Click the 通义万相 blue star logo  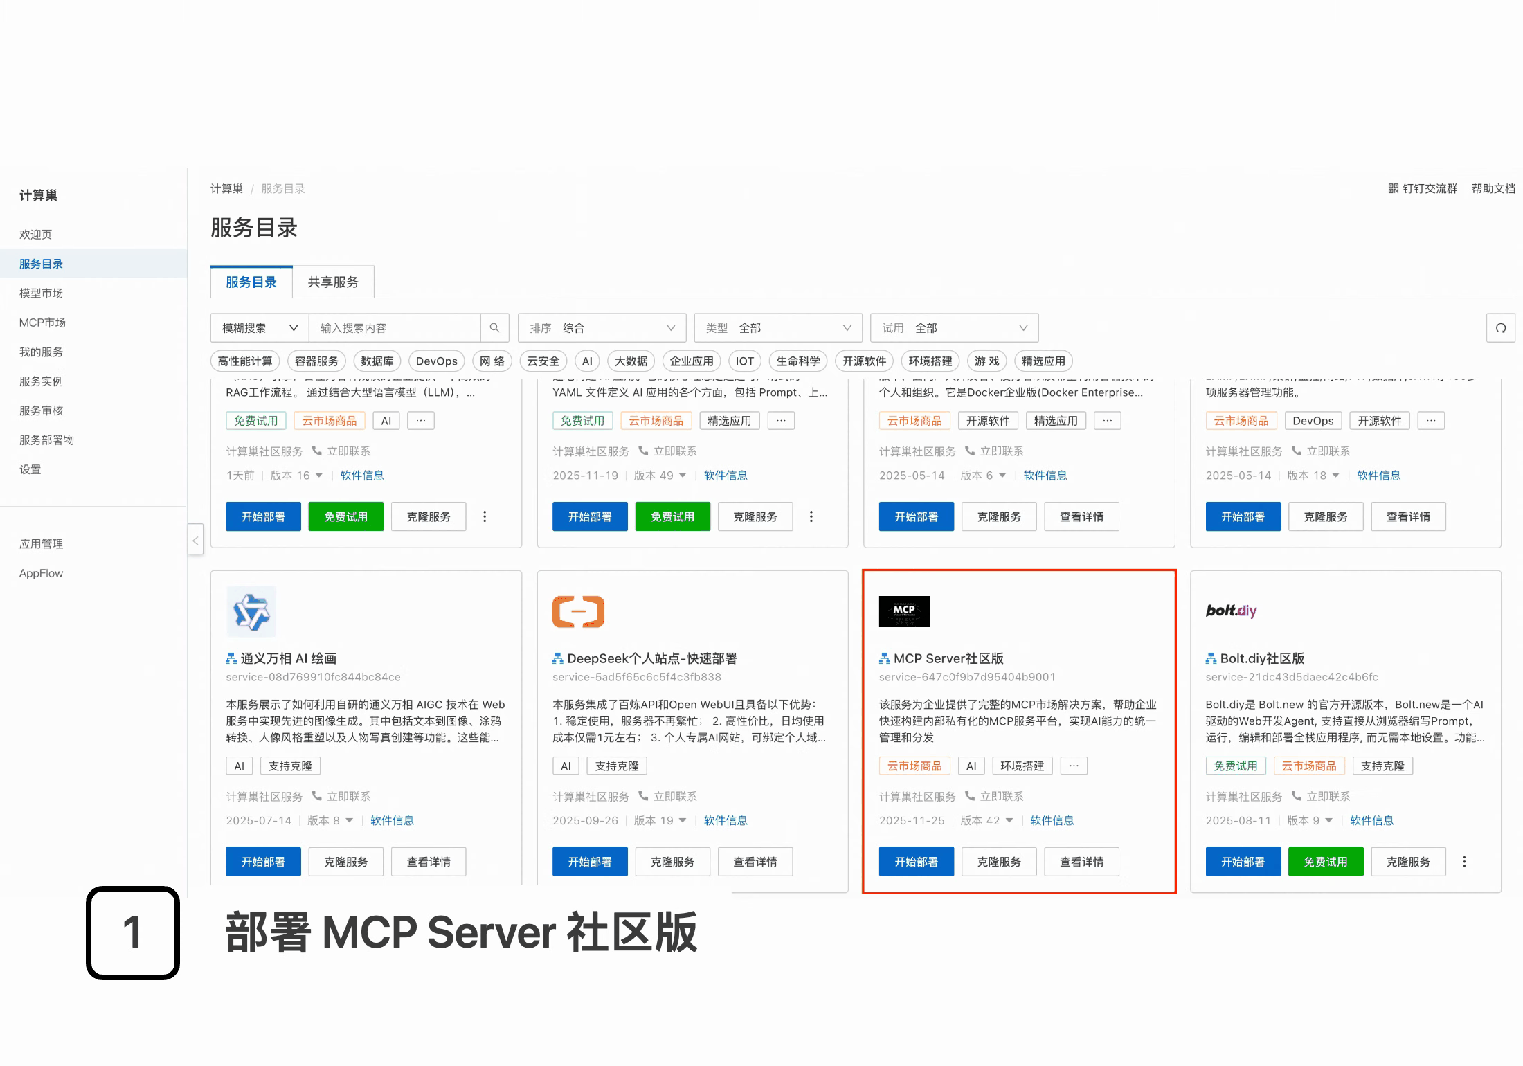point(251,611)
